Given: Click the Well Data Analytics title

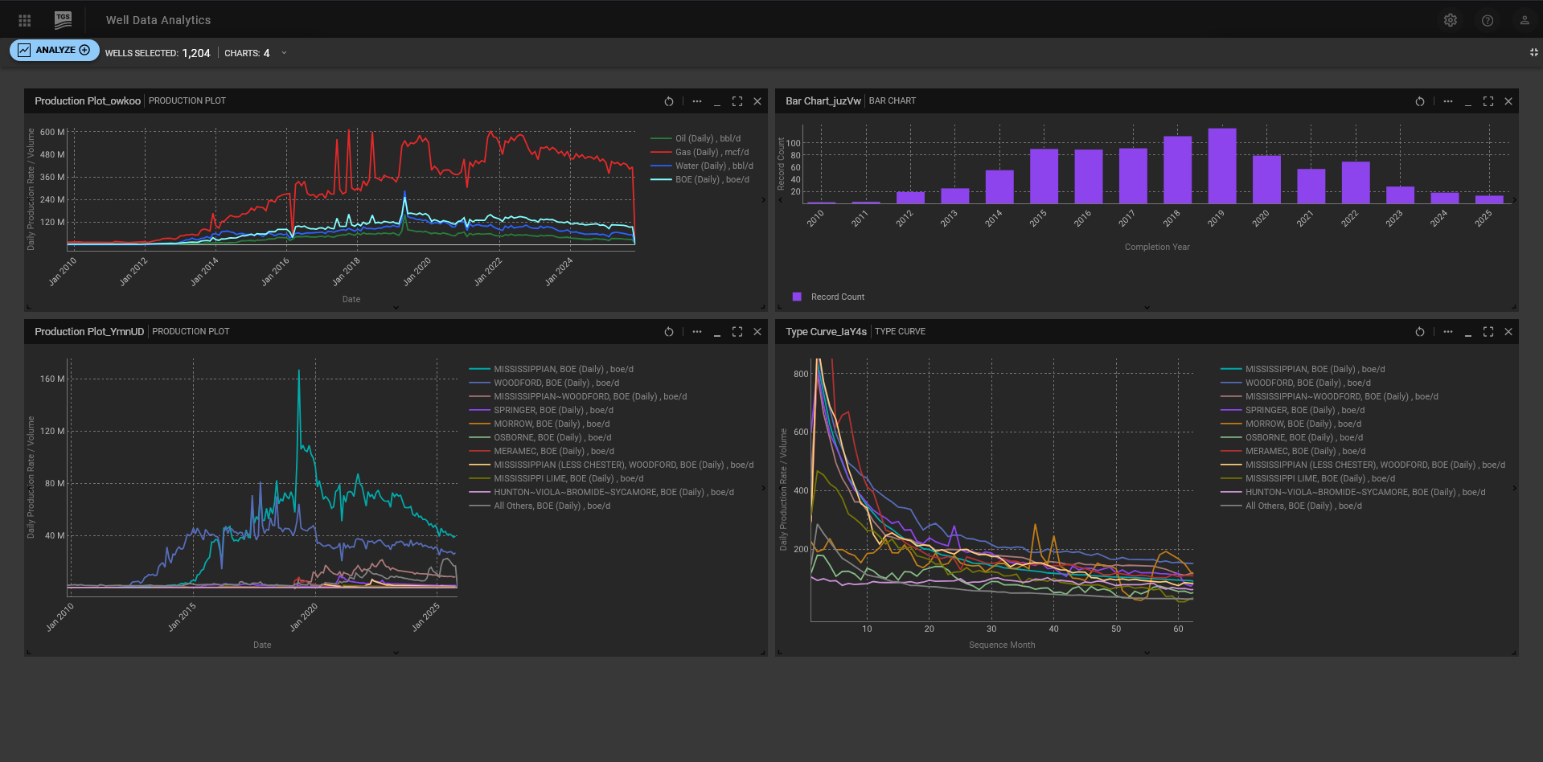Looking at the screenshot, I should pyautogui.click(x=158, y=20).
